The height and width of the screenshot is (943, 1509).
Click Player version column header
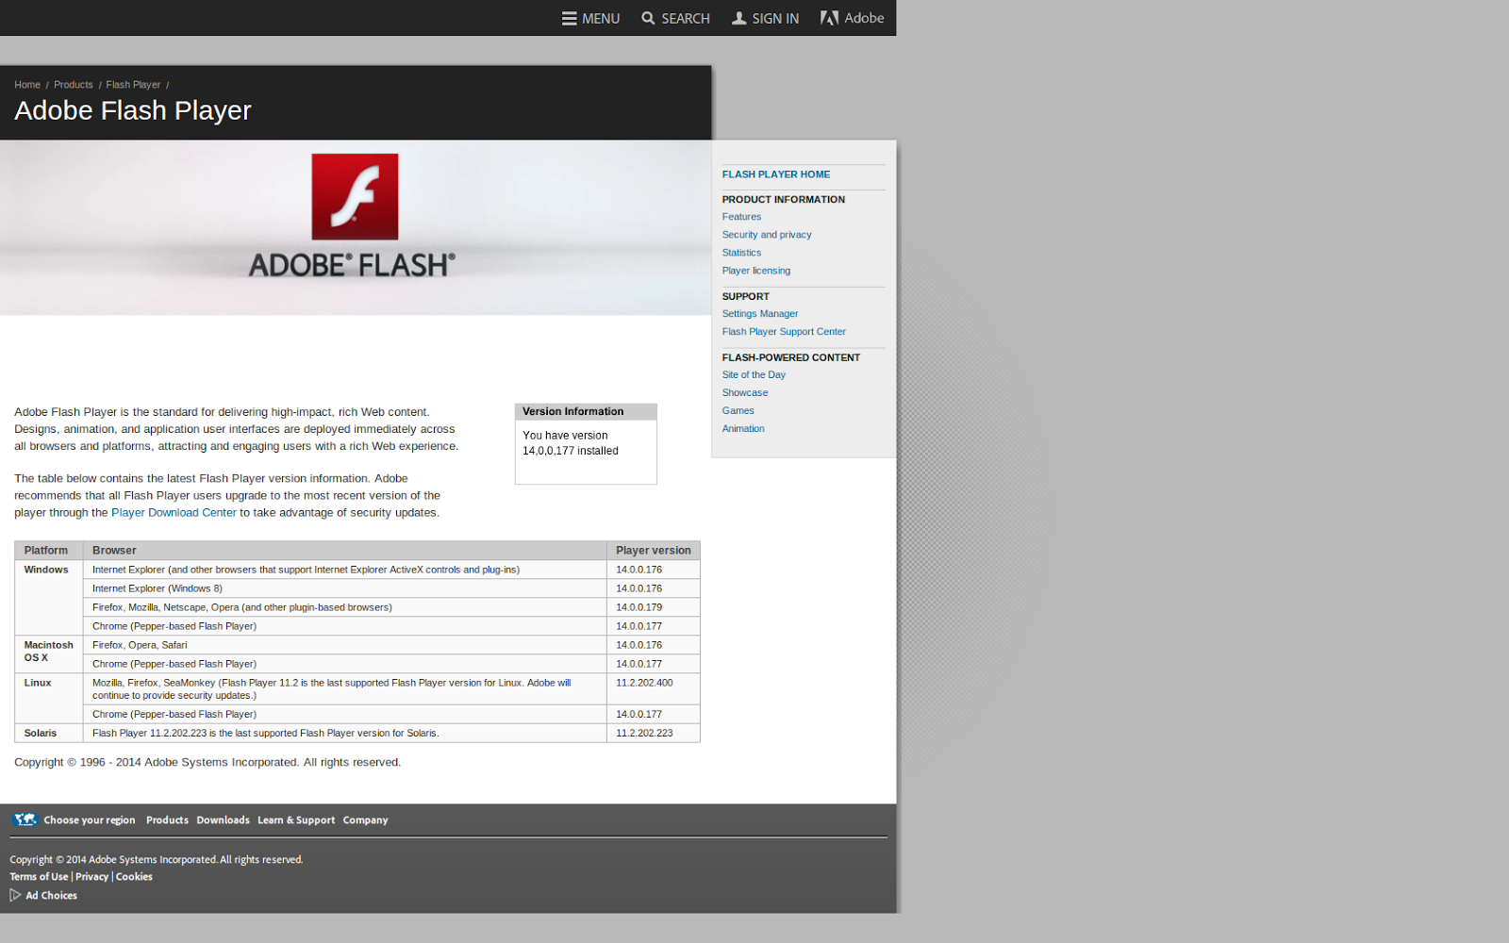click(654, 551)
